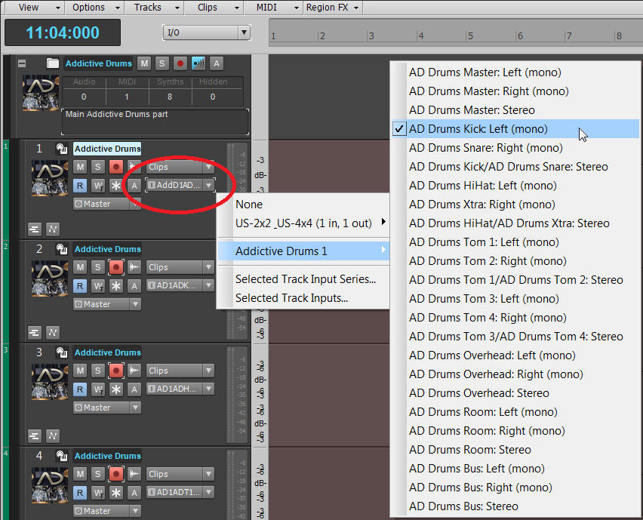Open the Tracks menu
The height and width of the screenshot is (520, 643).
(155, 8)
